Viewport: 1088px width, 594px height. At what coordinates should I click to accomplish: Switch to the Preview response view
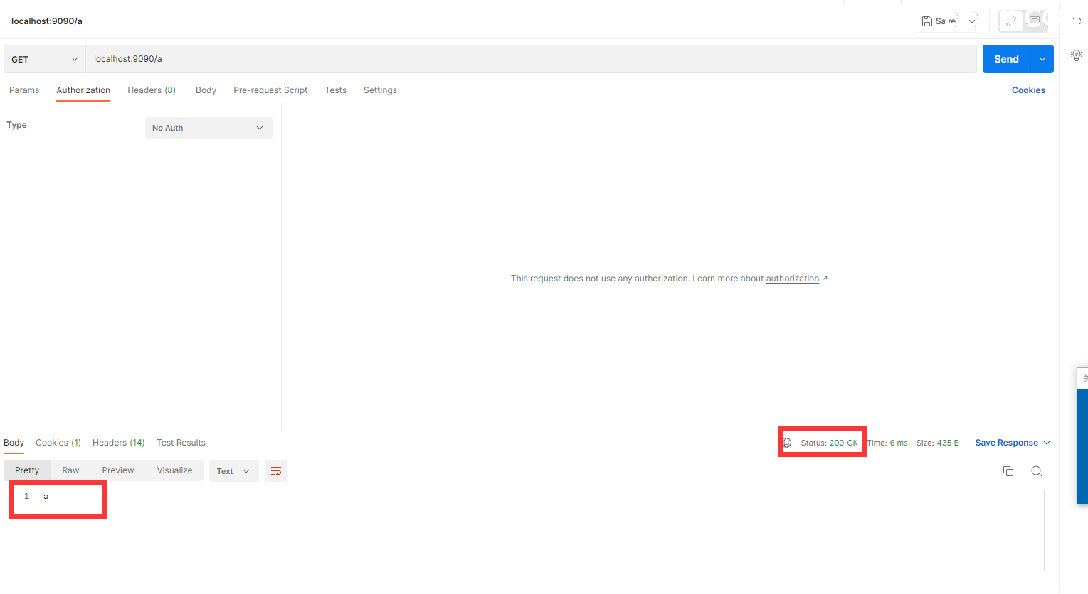pyautogui.click(x=118, y=470)
